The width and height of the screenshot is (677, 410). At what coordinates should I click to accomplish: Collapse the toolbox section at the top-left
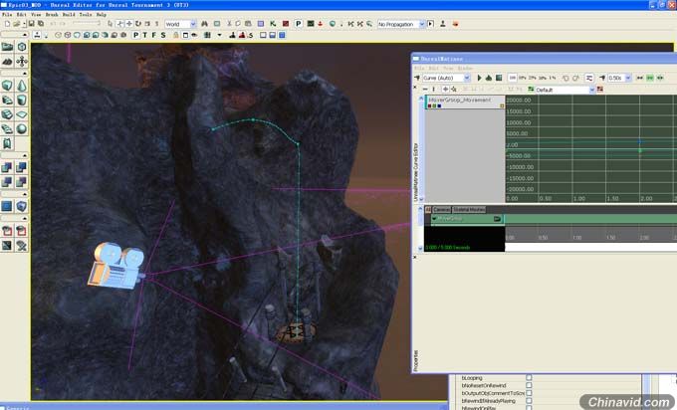pos(25,35)
